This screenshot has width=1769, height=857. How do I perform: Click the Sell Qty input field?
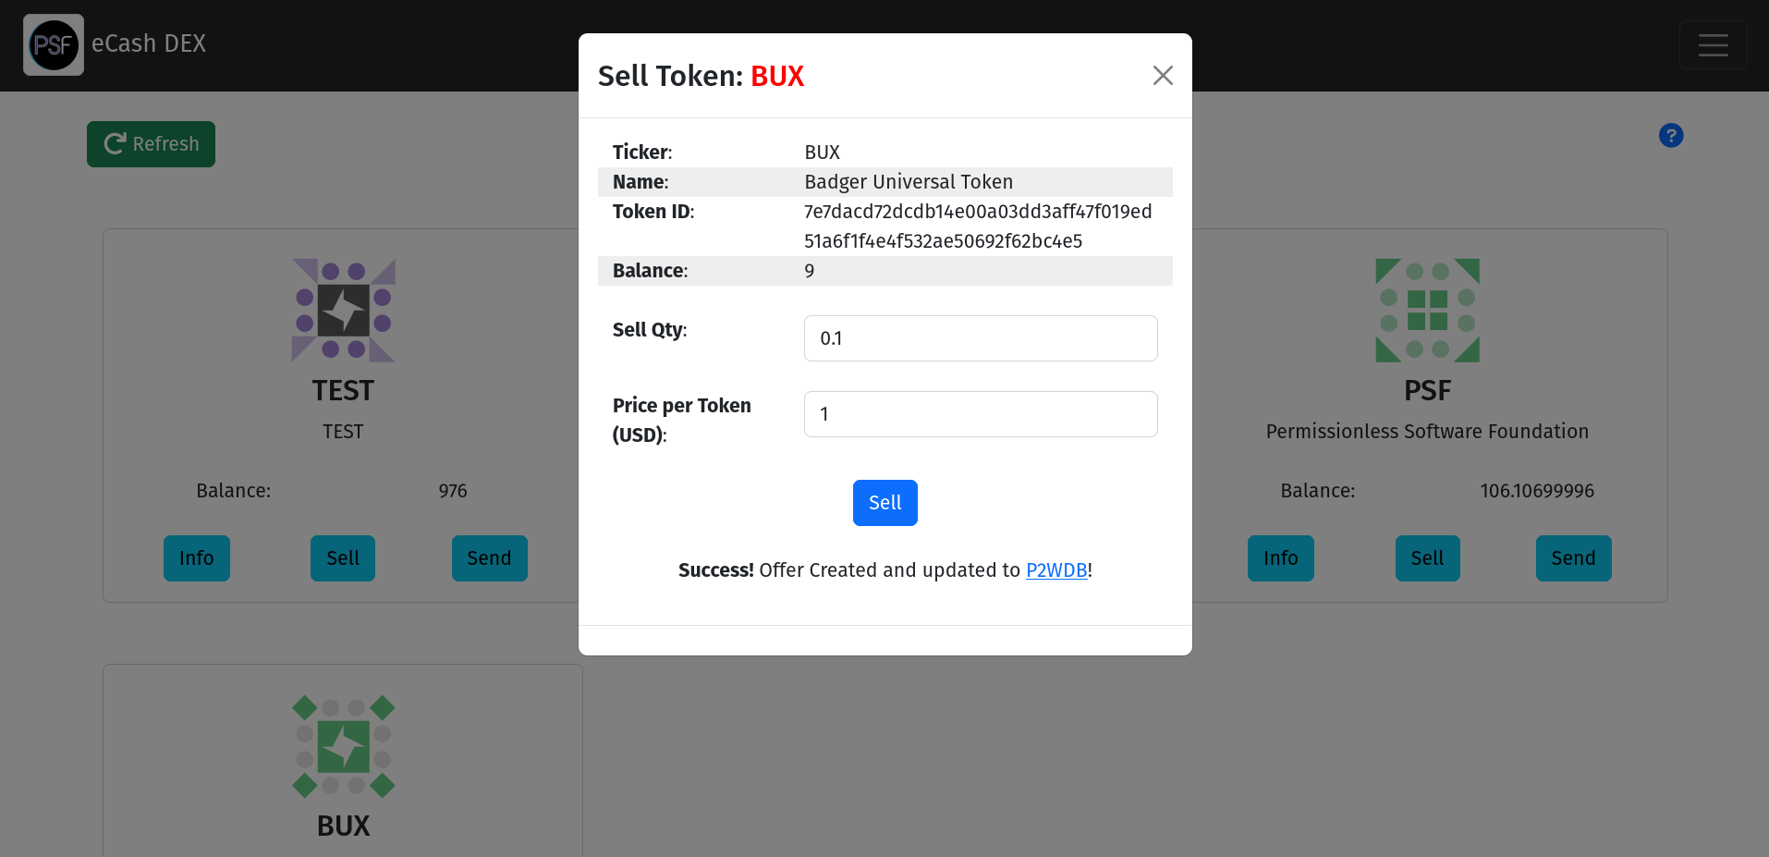(980, 337)
